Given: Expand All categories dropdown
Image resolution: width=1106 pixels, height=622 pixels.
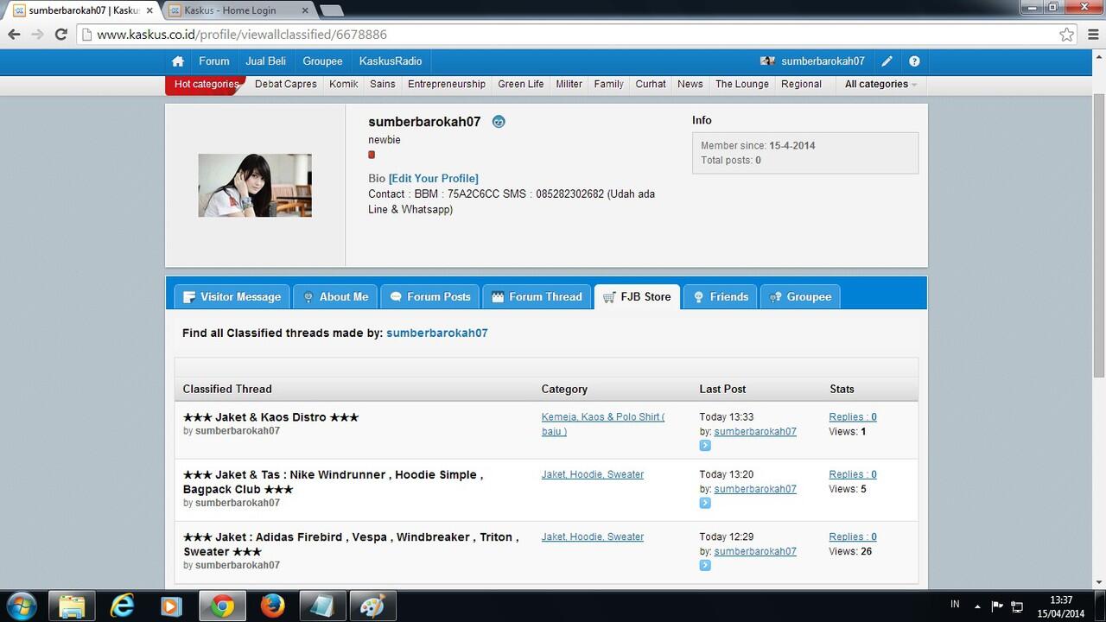Looking at the screenshot, I should click(x=880, y=84).
